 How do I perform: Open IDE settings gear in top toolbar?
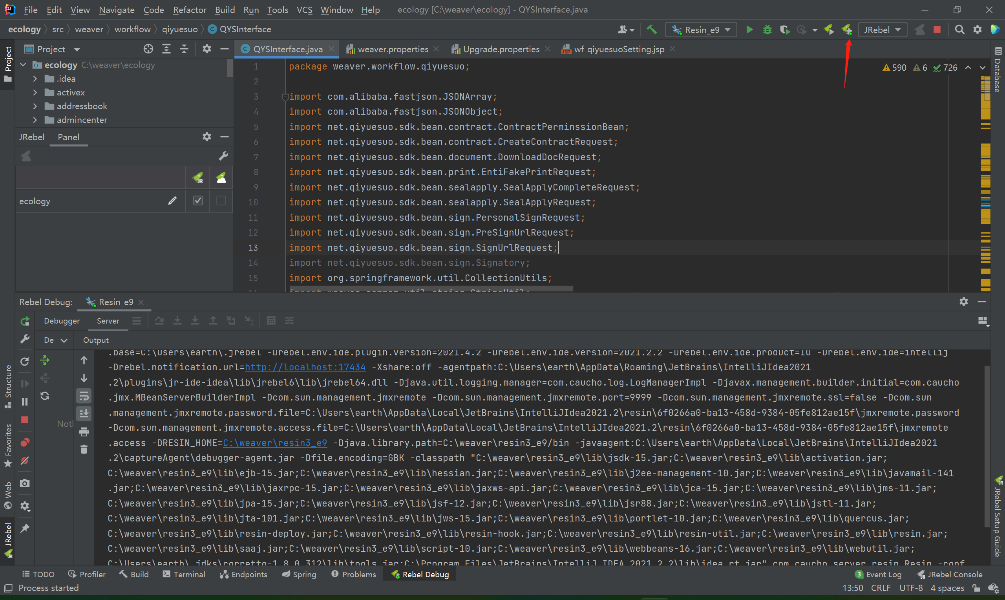(x=977, y=29)
